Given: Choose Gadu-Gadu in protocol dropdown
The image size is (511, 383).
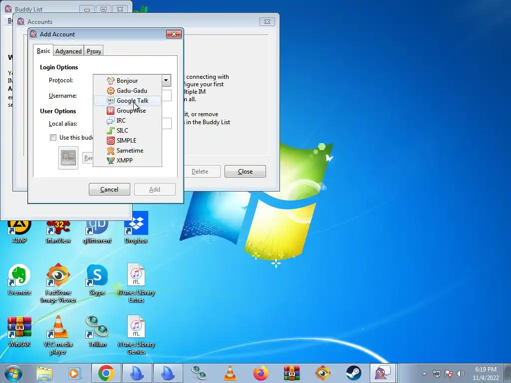Looking at the screenshot, I should [127, 91].
